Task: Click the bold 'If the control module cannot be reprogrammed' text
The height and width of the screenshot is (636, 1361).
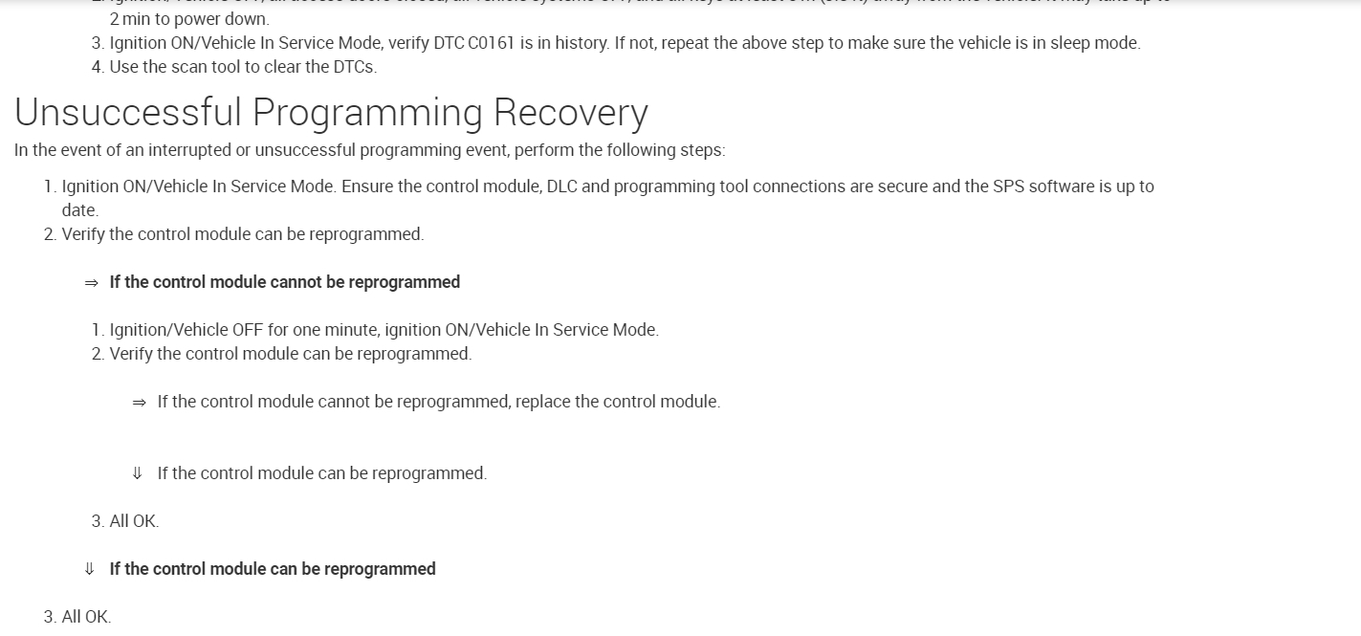Action: [285, 282]
